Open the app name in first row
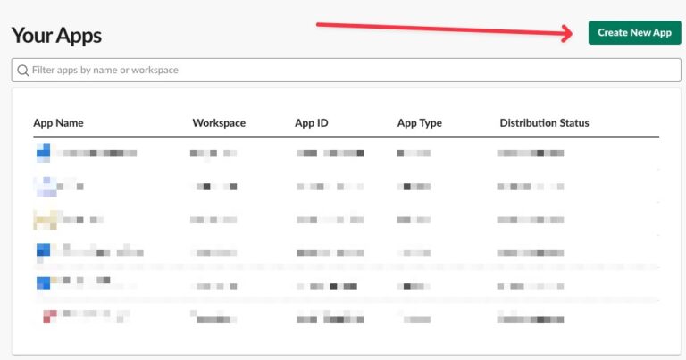686x360 pixels. [x=96, y=154]
